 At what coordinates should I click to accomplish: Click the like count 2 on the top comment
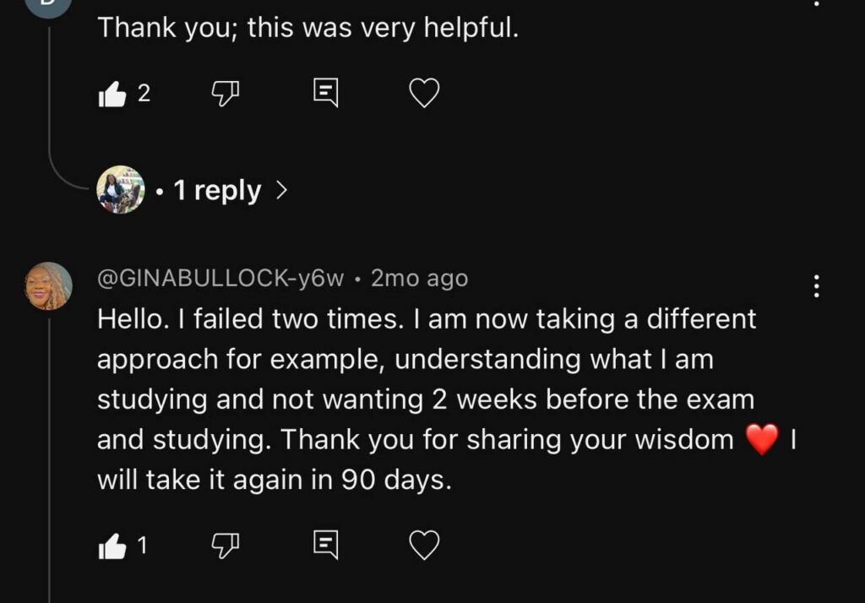(x=144, y=94)
